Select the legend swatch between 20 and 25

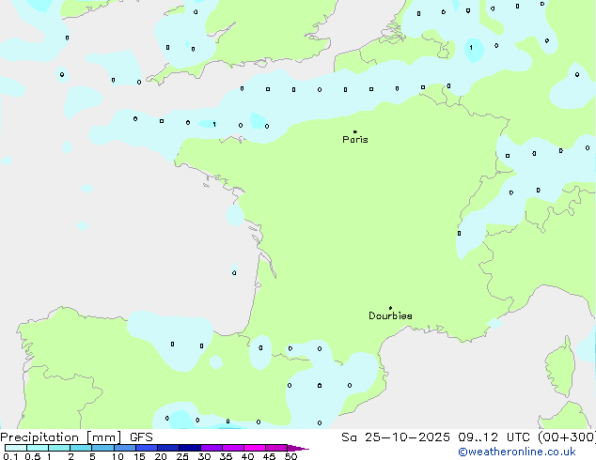(168, 448)
